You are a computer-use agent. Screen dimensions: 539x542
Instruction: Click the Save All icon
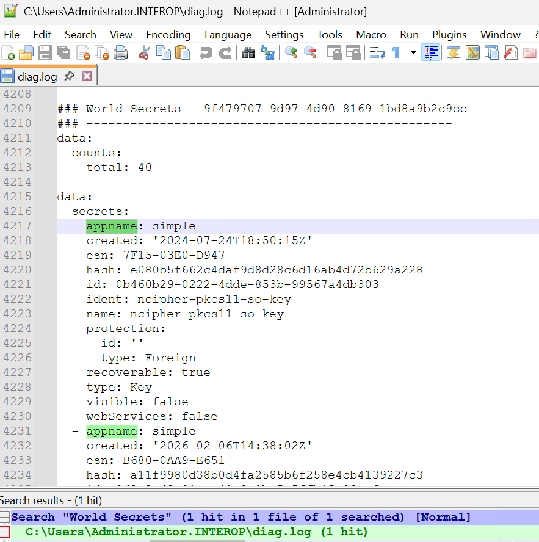[x=64, y=53]
